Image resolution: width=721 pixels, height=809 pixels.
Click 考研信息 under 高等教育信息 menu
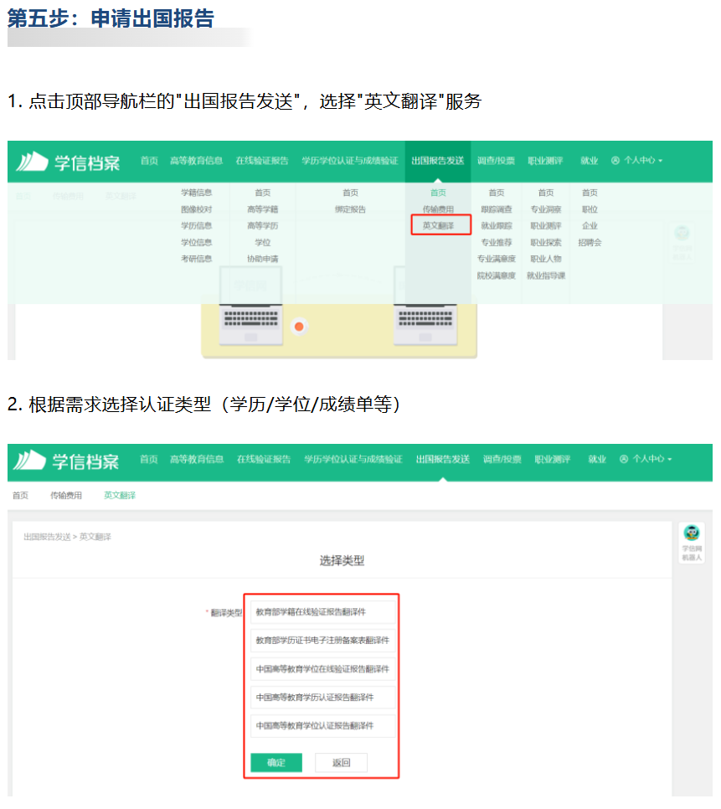[x=196, y=259]
